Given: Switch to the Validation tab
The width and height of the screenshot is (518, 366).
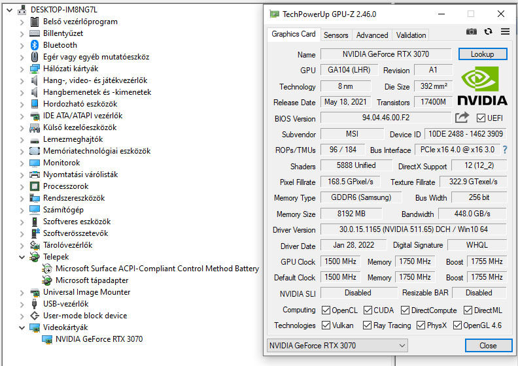Looking at the screenshot, I should pyautogui.click(x=411, y=35).
